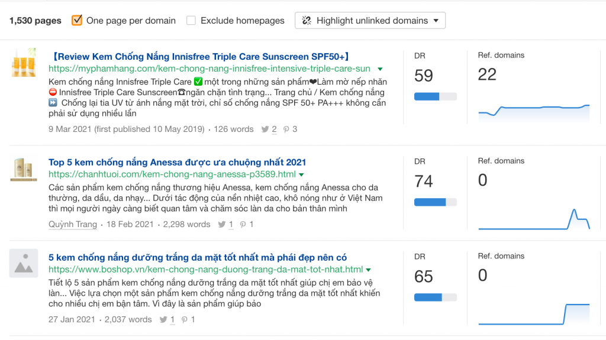Expand the dropdown arrow next to chanhtuoi.com URL
Screen dimensions: 606x340
tap(301, 174)
